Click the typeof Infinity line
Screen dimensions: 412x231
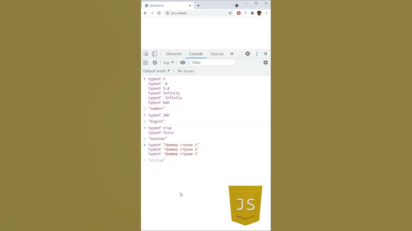coord(164,93)
